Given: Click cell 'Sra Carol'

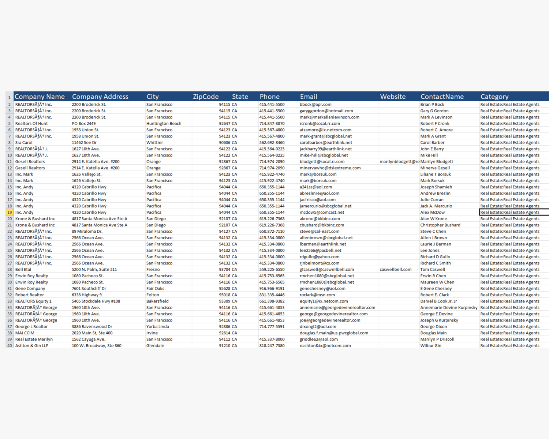Looking at the screenshot, I should pos(42,143).
